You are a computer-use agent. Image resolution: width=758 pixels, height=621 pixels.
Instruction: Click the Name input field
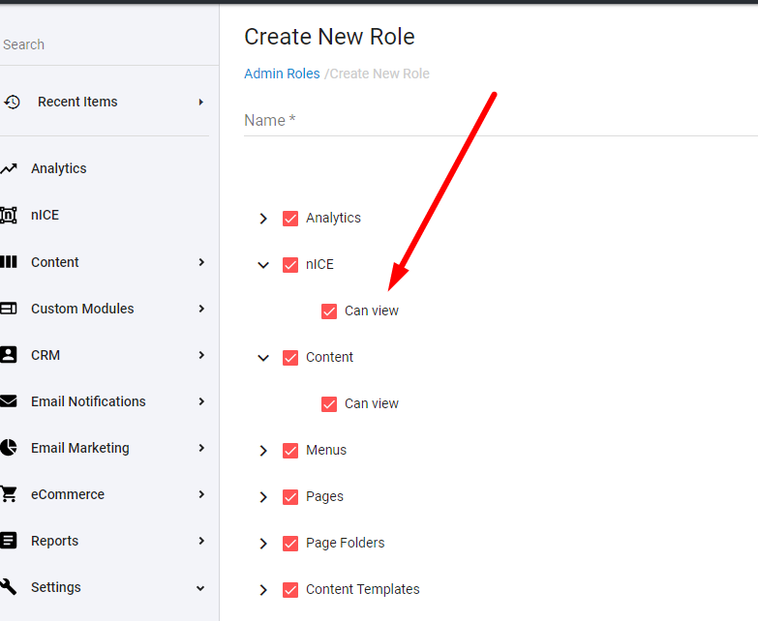(x=500, y=121)
